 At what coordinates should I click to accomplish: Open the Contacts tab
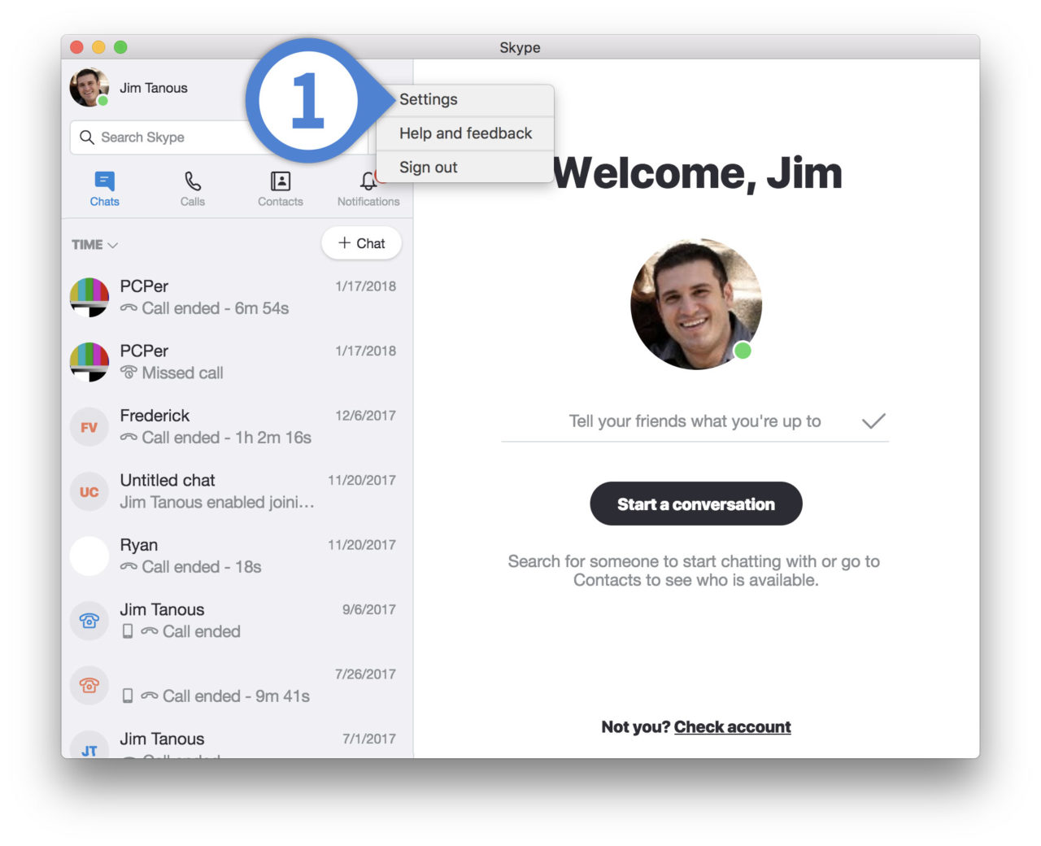pyautogui.click(x=281, y=189)
